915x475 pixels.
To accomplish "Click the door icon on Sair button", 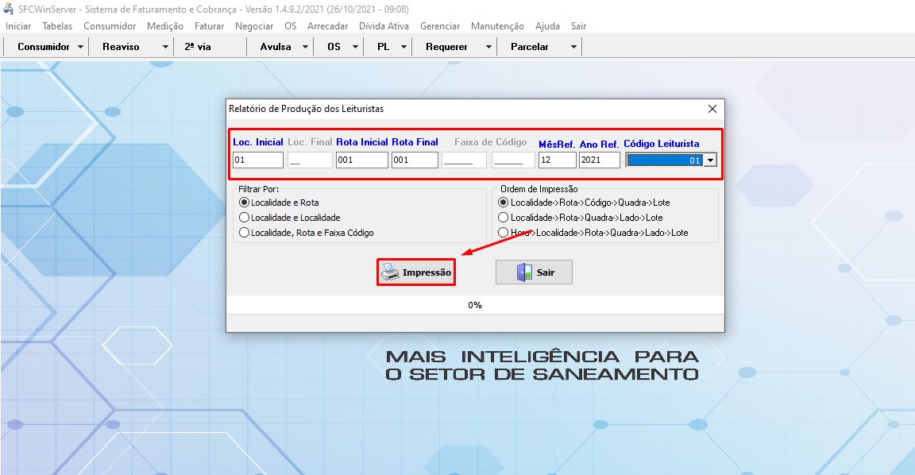I will pyautogui.click(x=523, y=272).
